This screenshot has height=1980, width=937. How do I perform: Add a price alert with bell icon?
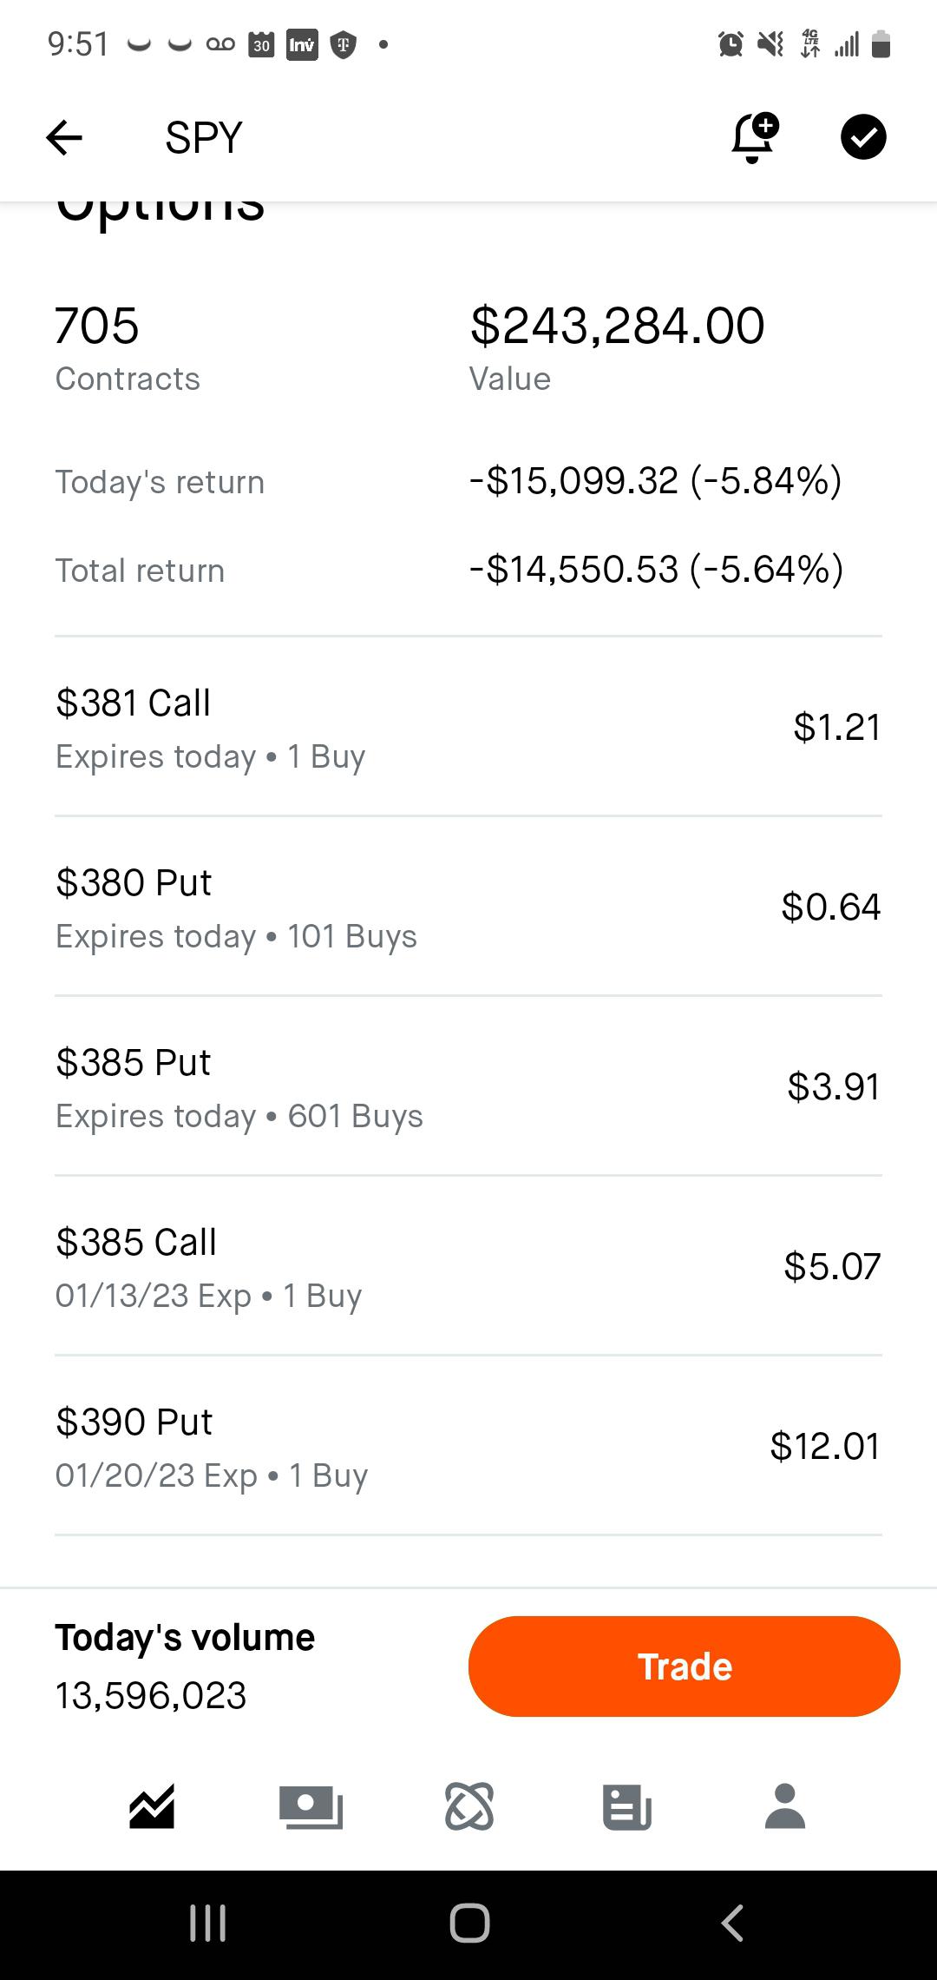tap(754, 137)
